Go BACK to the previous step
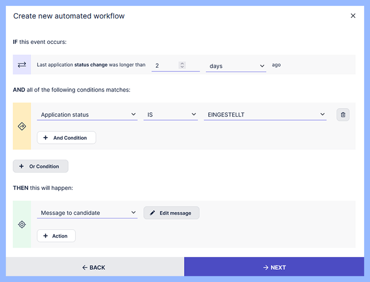Viewport: 370px width, 282px height. click(x=95, y=267)
